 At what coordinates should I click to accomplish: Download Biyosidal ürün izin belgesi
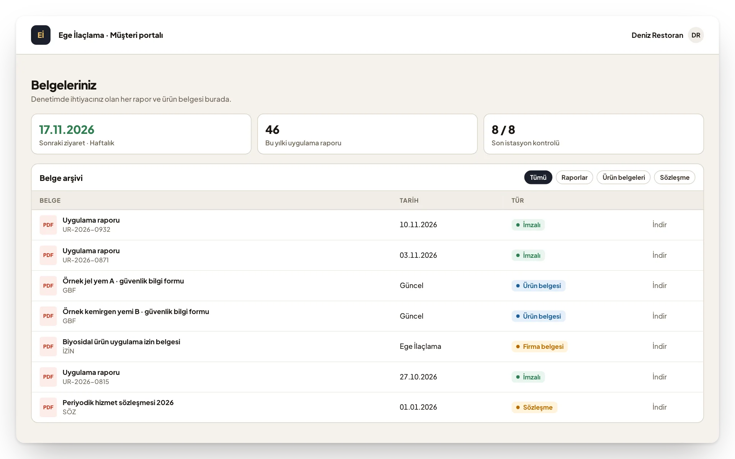659,347
